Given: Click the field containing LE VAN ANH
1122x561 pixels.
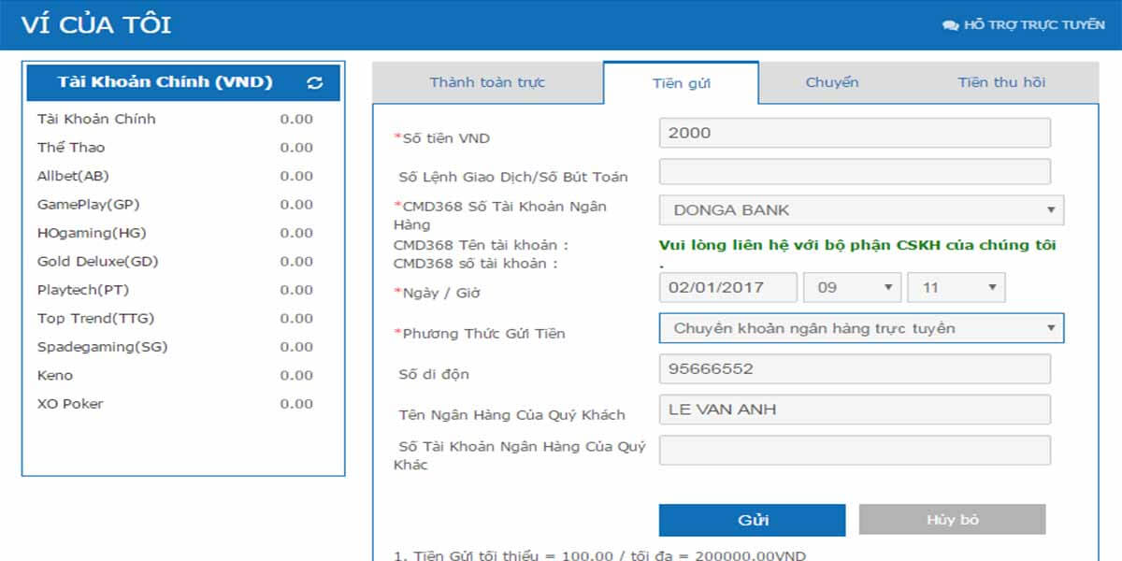Looking at the screenshot, I should [x=855, y=410].
